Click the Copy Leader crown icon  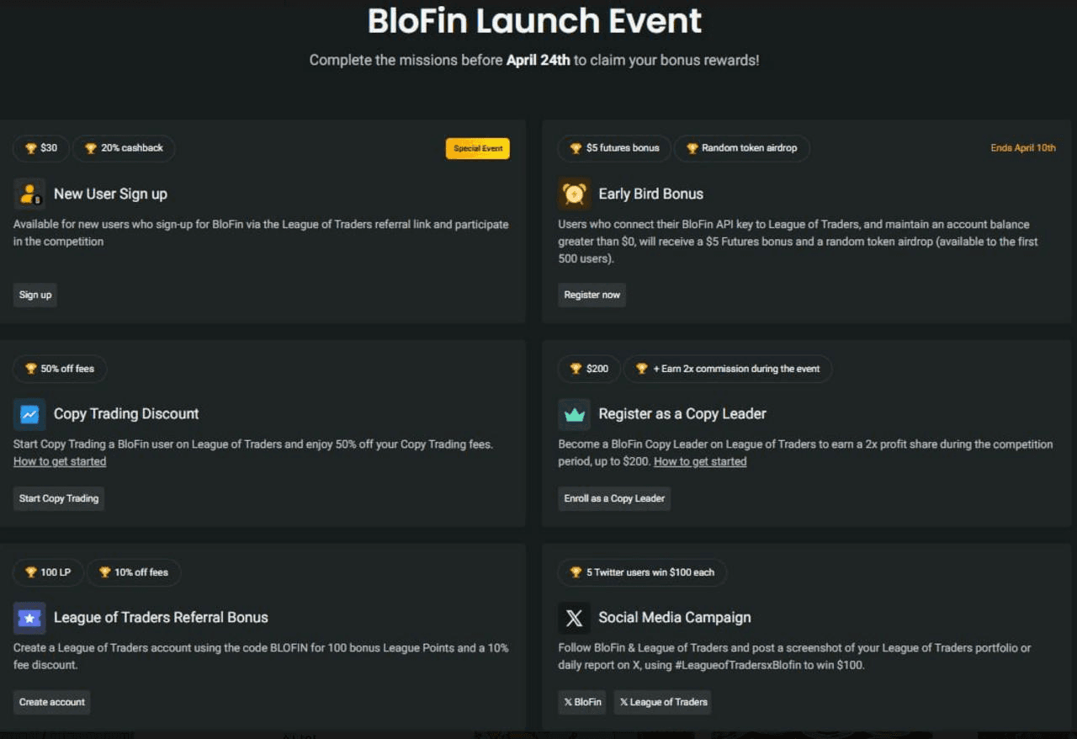[x=575, y=414]
